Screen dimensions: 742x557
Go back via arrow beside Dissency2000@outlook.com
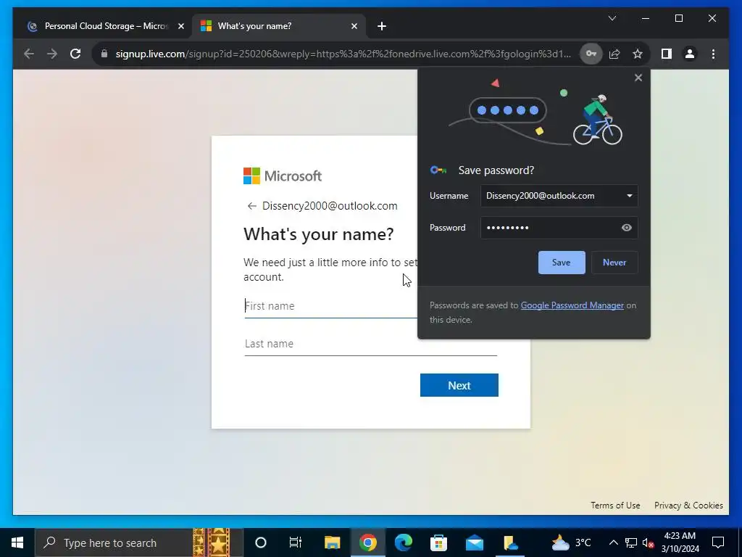point(251,206)
